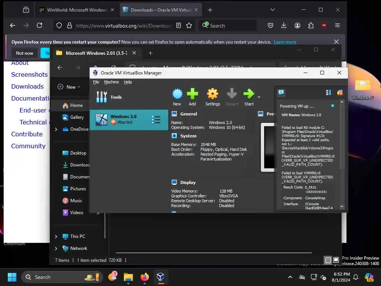
Task: Open VirtualBox from the taskbar
Action: point(160,277)
